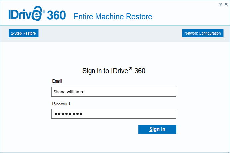230x153 pixels.
Task: Click the Sign in button
Action: point(157,129)
